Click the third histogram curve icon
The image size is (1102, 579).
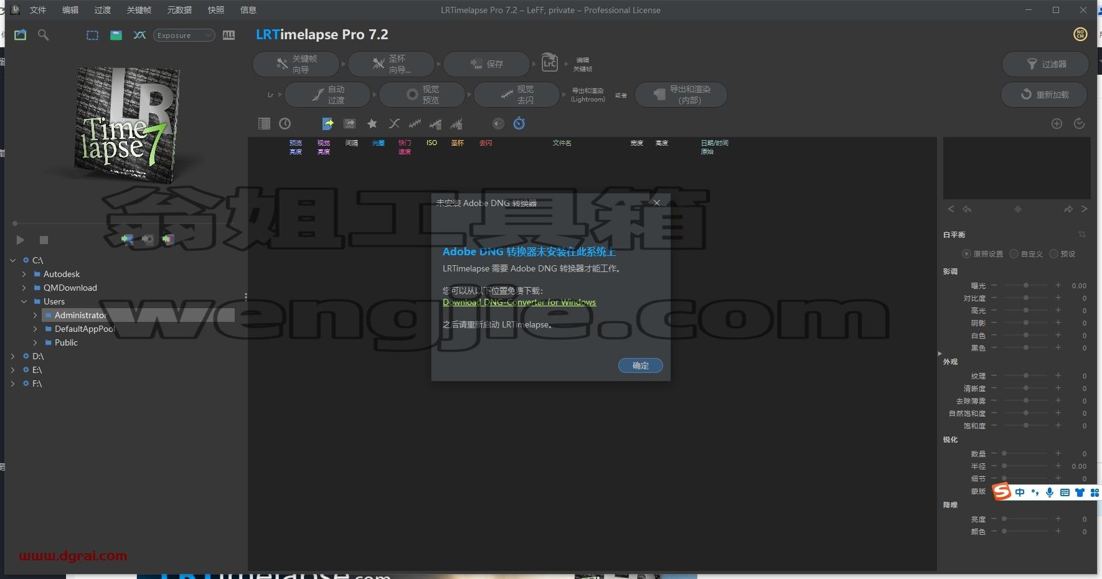click(457, 124)
